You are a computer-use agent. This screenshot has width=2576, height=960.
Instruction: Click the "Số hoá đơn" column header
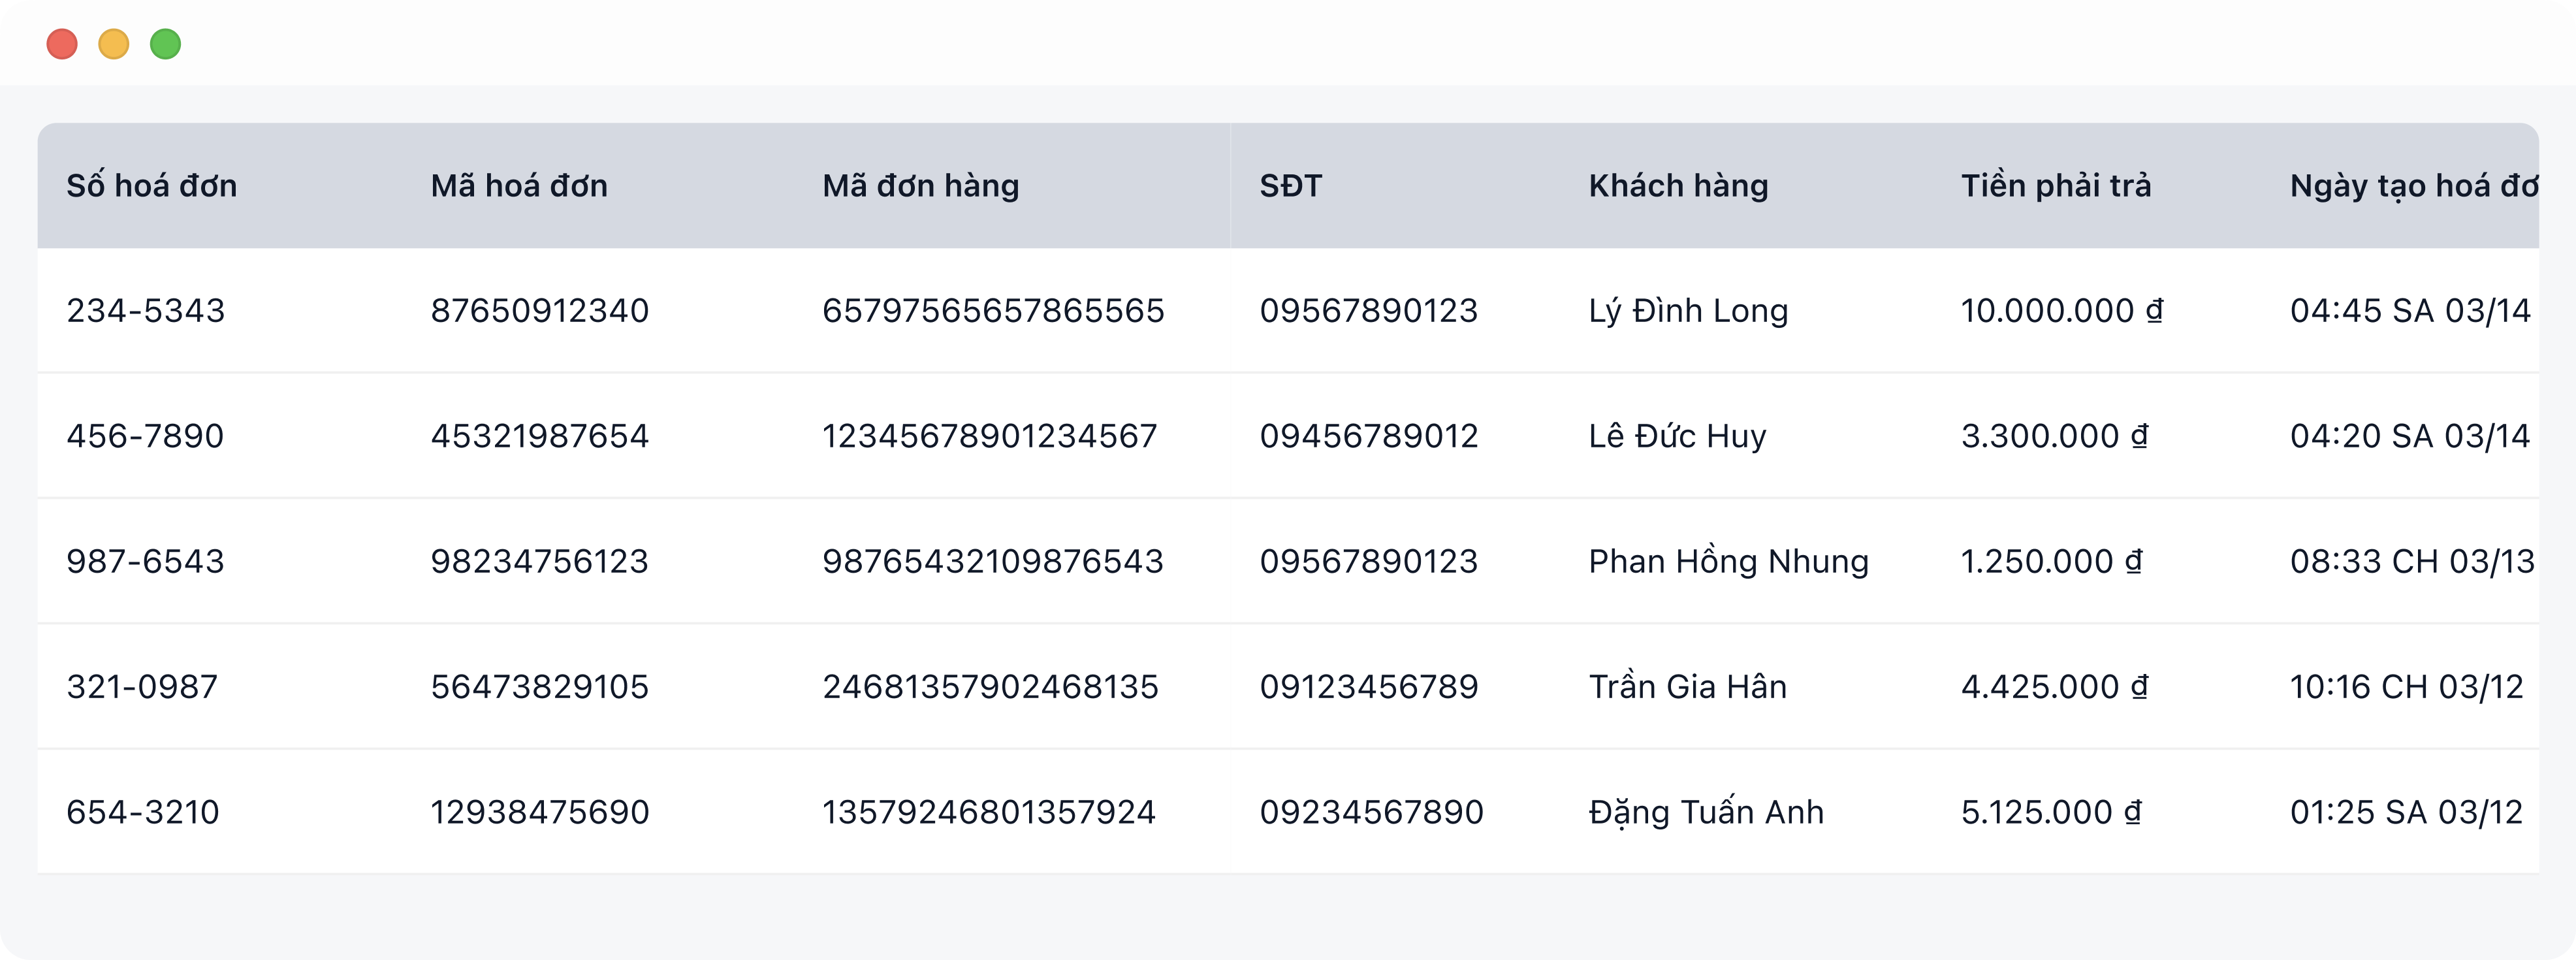(152, 186)
